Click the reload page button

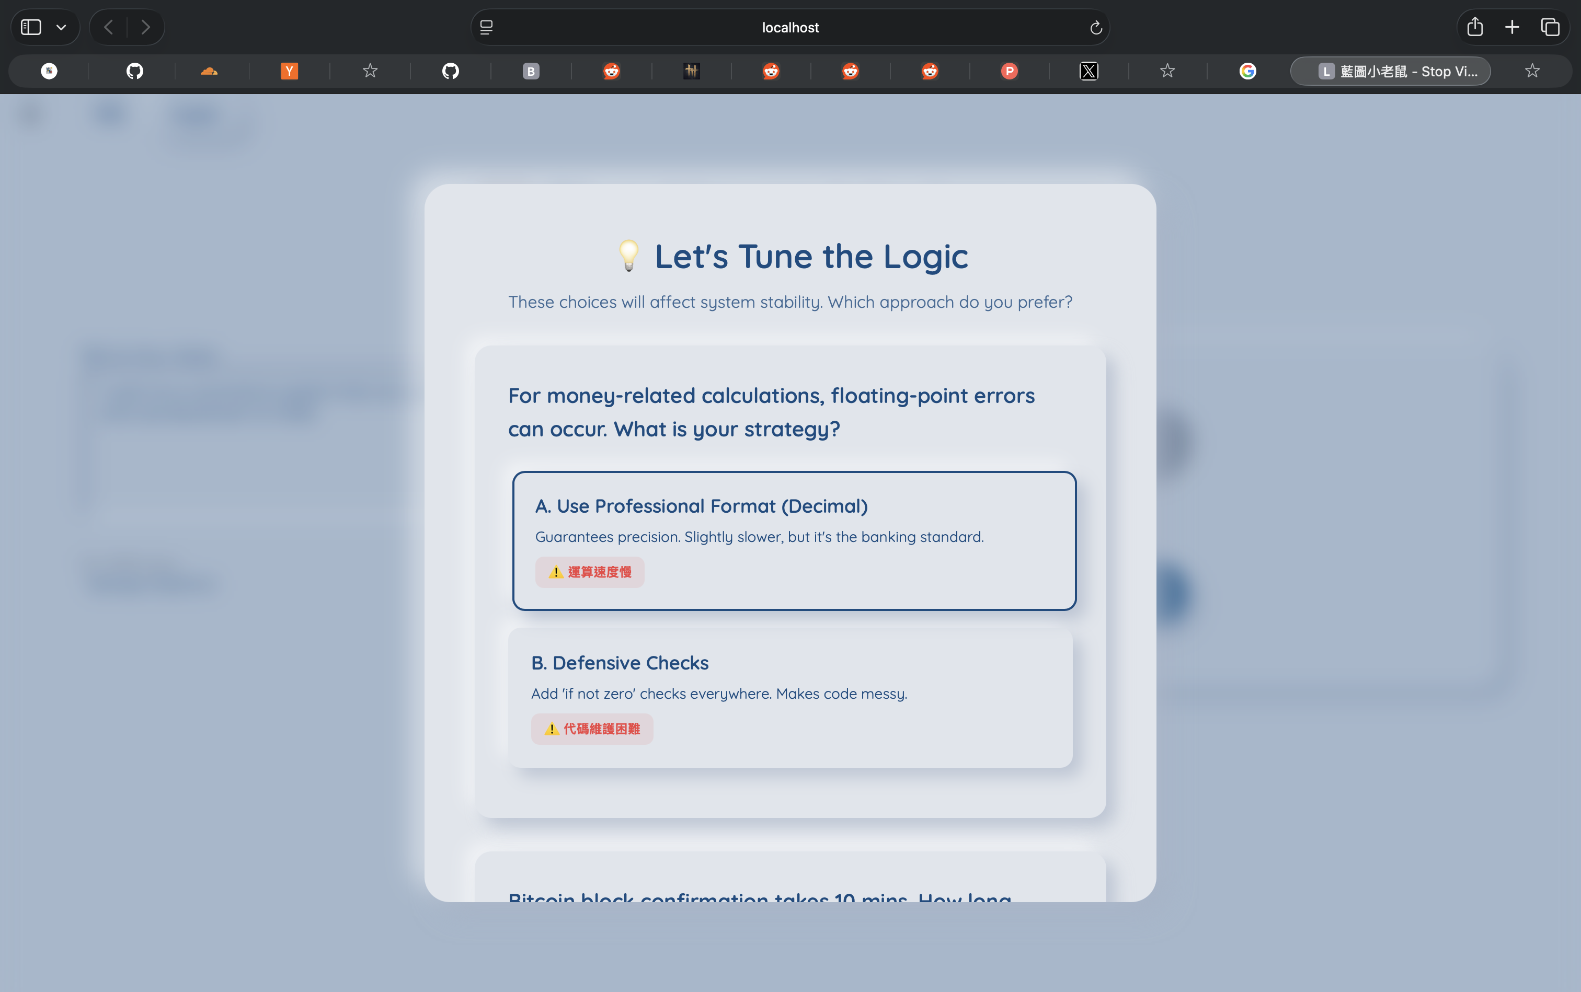tap(1095, 27)
